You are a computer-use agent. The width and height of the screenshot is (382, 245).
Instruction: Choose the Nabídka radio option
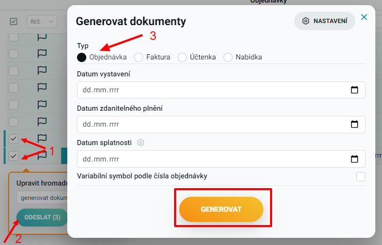point(228,57)
